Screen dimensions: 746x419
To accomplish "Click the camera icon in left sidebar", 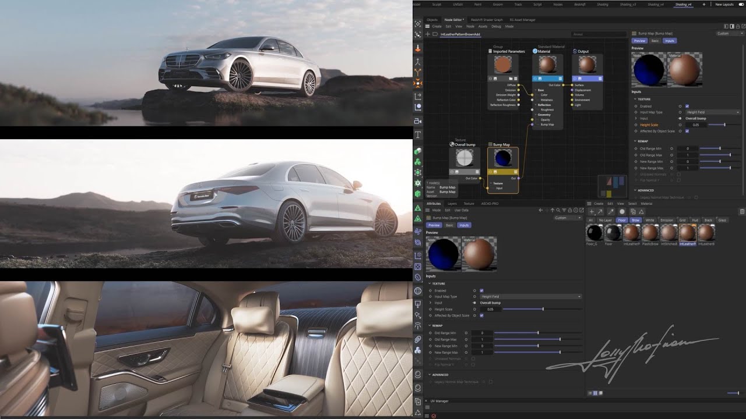I will coord(418,121).
